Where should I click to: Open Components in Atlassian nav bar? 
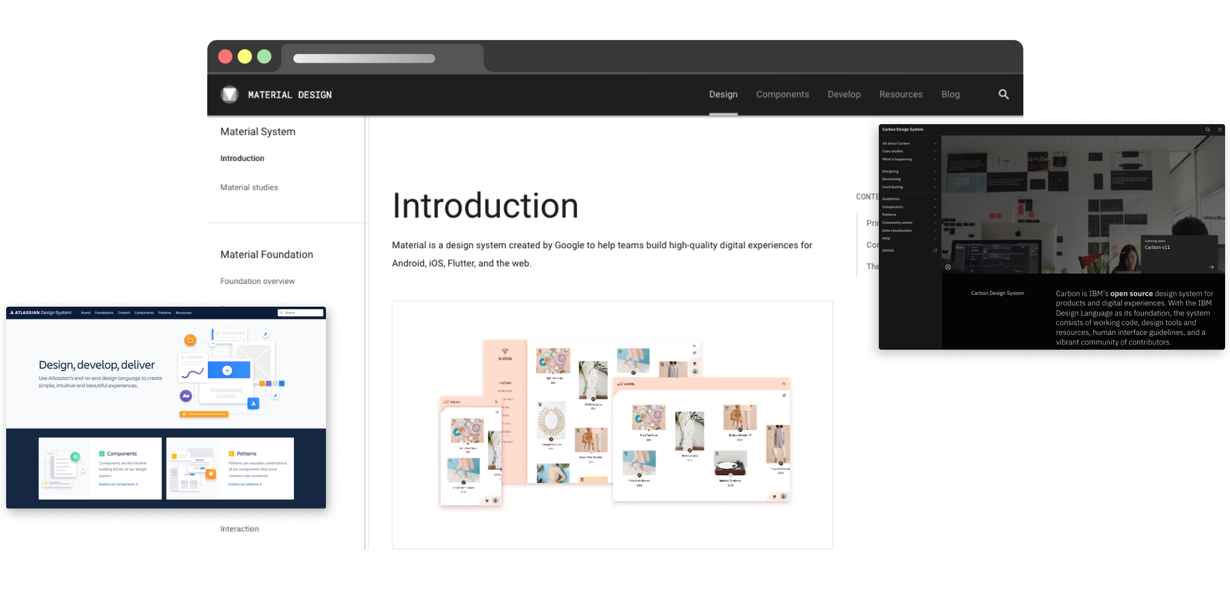144,313
